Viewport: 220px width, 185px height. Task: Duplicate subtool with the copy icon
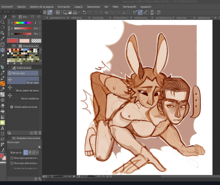pyautogui.click(x=36, y=133)
